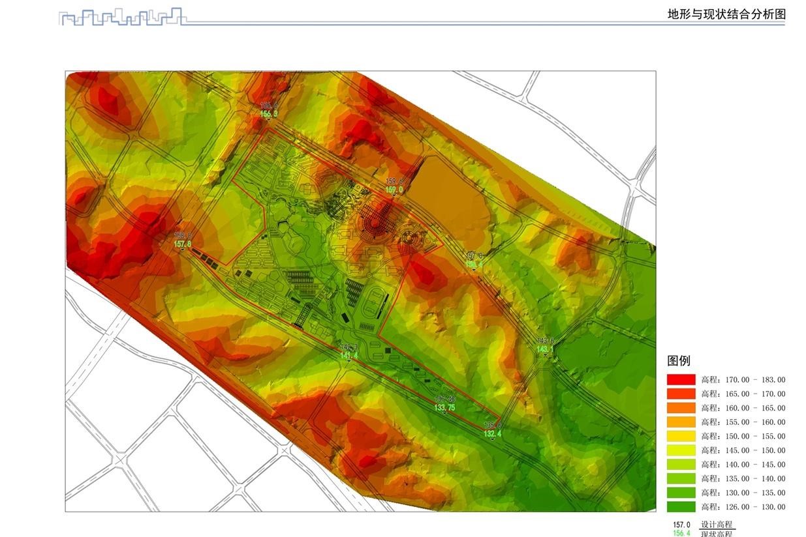Image resolution: width=806 pixels, height=537 pixels.
Task: Select the 140.00 - 145.00 legend swatch
Action: pos(681,465)
